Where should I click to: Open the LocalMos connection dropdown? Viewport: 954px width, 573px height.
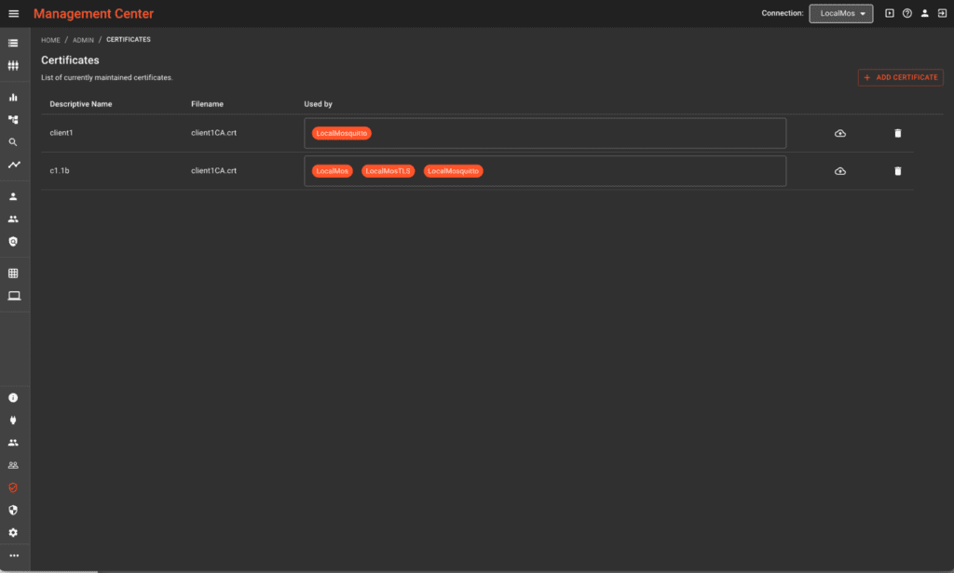click(x=841, y=14)
